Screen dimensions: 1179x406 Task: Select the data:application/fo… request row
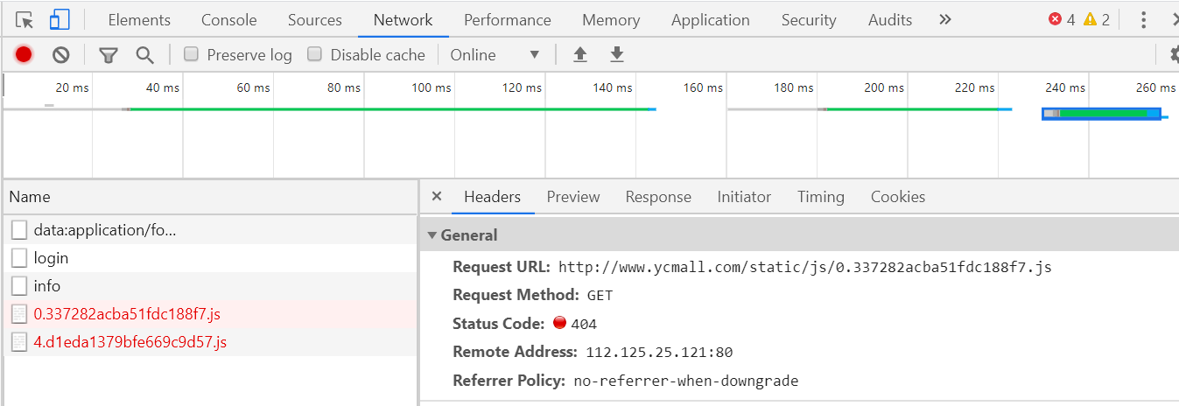[210, 230]
